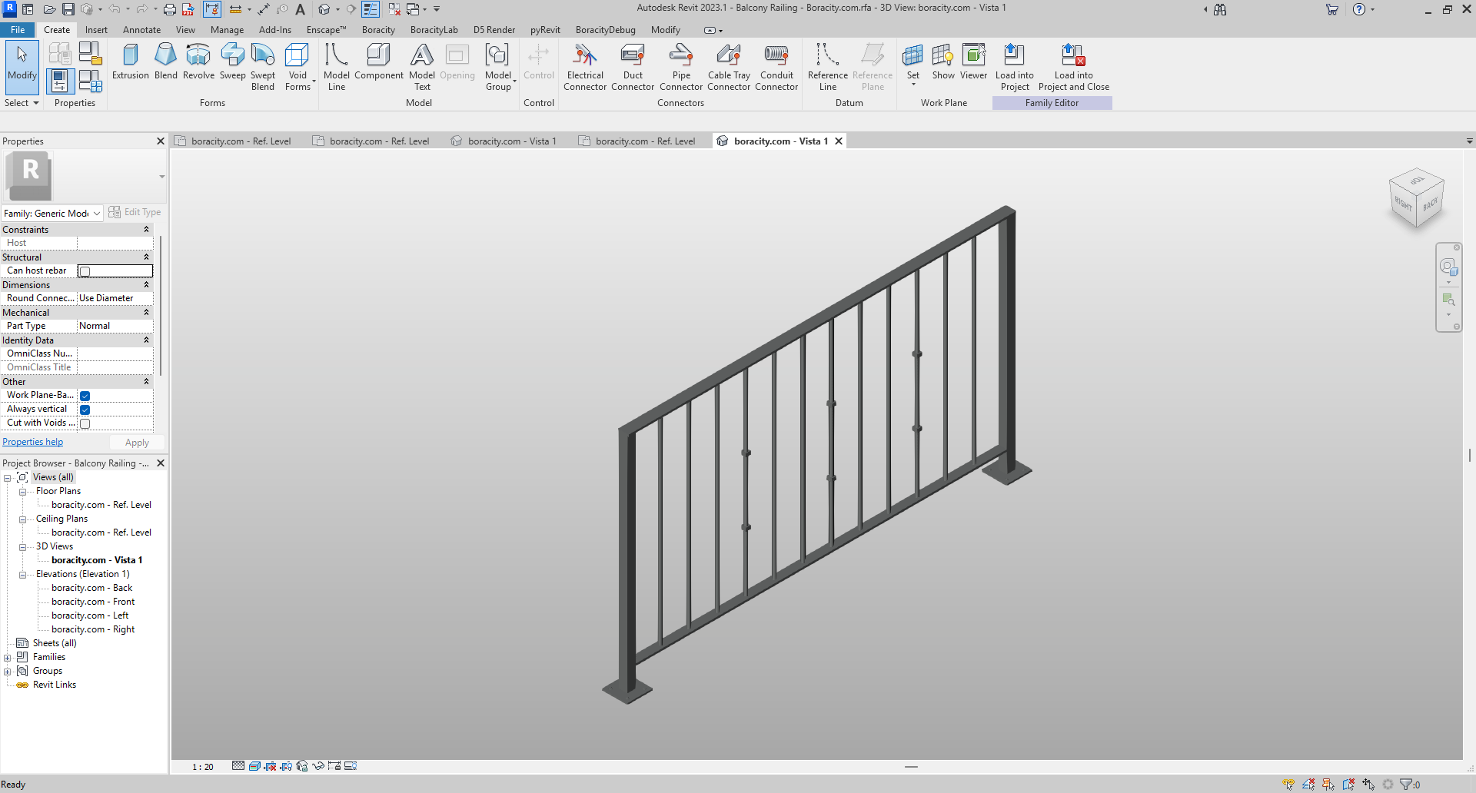Select the Blend form tool

166,61
